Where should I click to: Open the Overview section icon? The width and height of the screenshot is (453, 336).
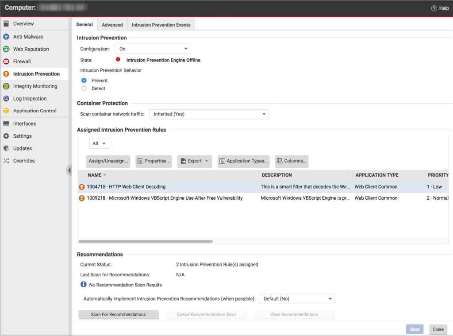pyautogui.click(x=5, y=23)
